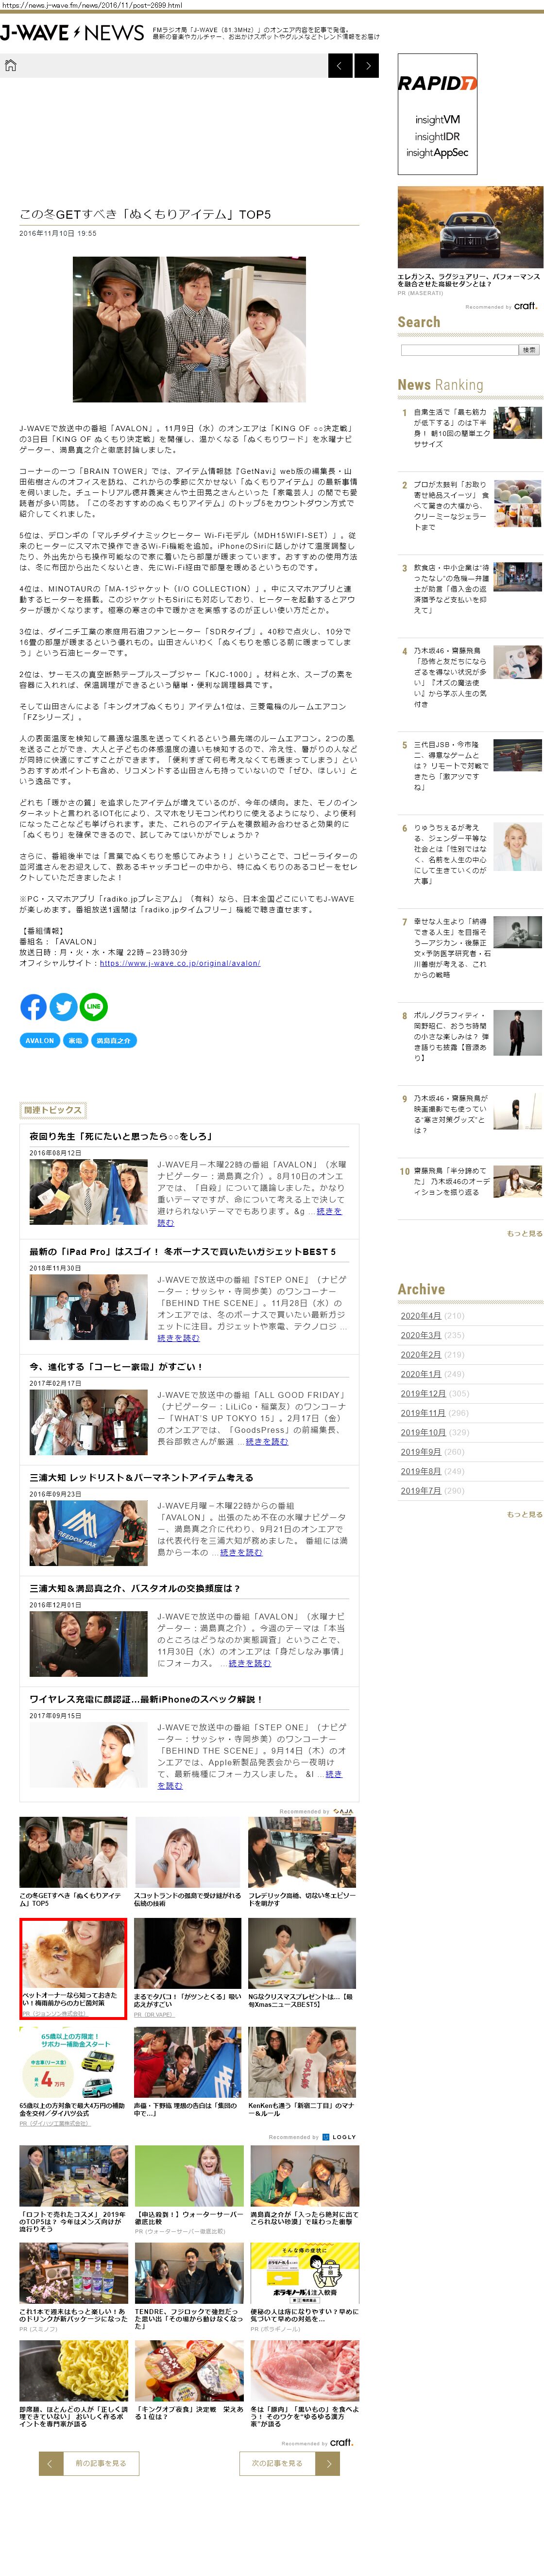Screen dimensions: 544x2576
Task: Share article via Facebook icon
Action: click(x=33, y=1006)
